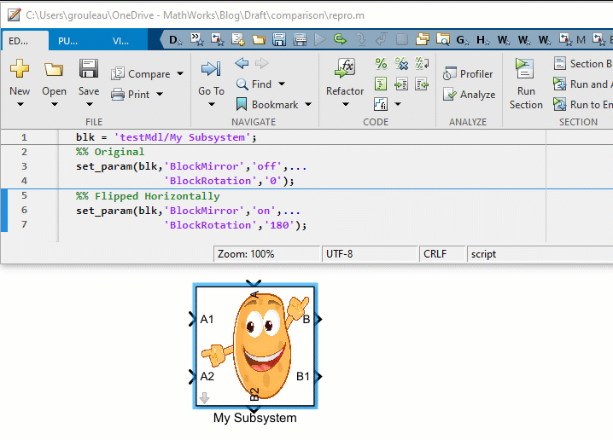Open the Print dropdown menu
The height and width of the screenshot is (440, 613).
click(x=159, y=95)
